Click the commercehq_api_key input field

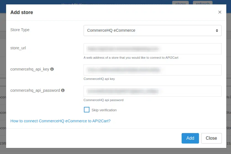pyautogui.click(x=152, y=70)
